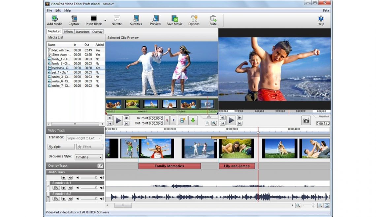Click the Subtitles toolbar icon
376x217 pixels.
coord(136,19)
